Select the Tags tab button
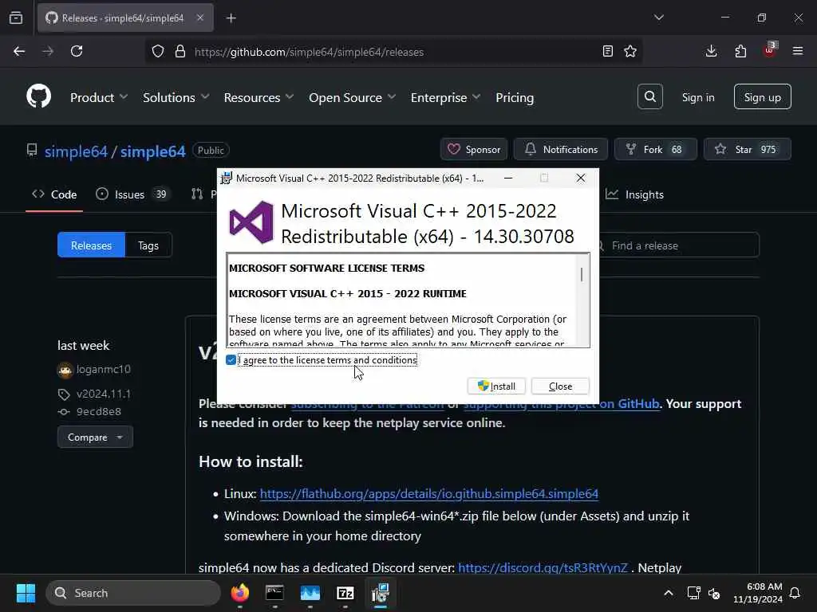The width and height of the screenshot is (817, 612). [x=148, y=245]
